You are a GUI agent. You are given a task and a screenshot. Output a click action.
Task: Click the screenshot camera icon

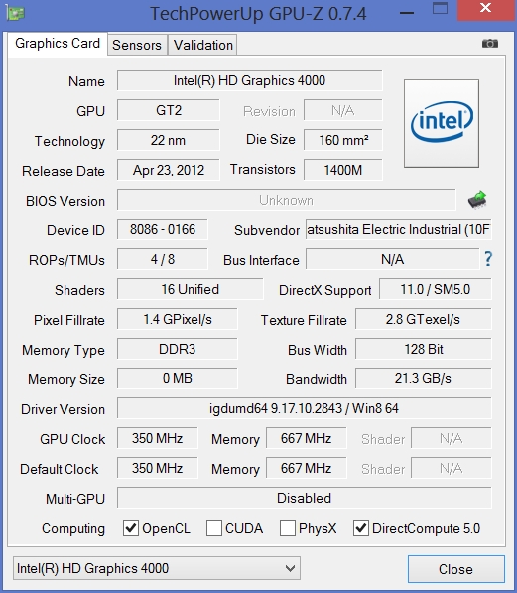point(490,44)
